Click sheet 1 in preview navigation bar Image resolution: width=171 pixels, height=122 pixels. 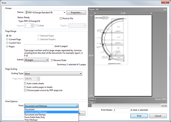(x=90, y=106)
